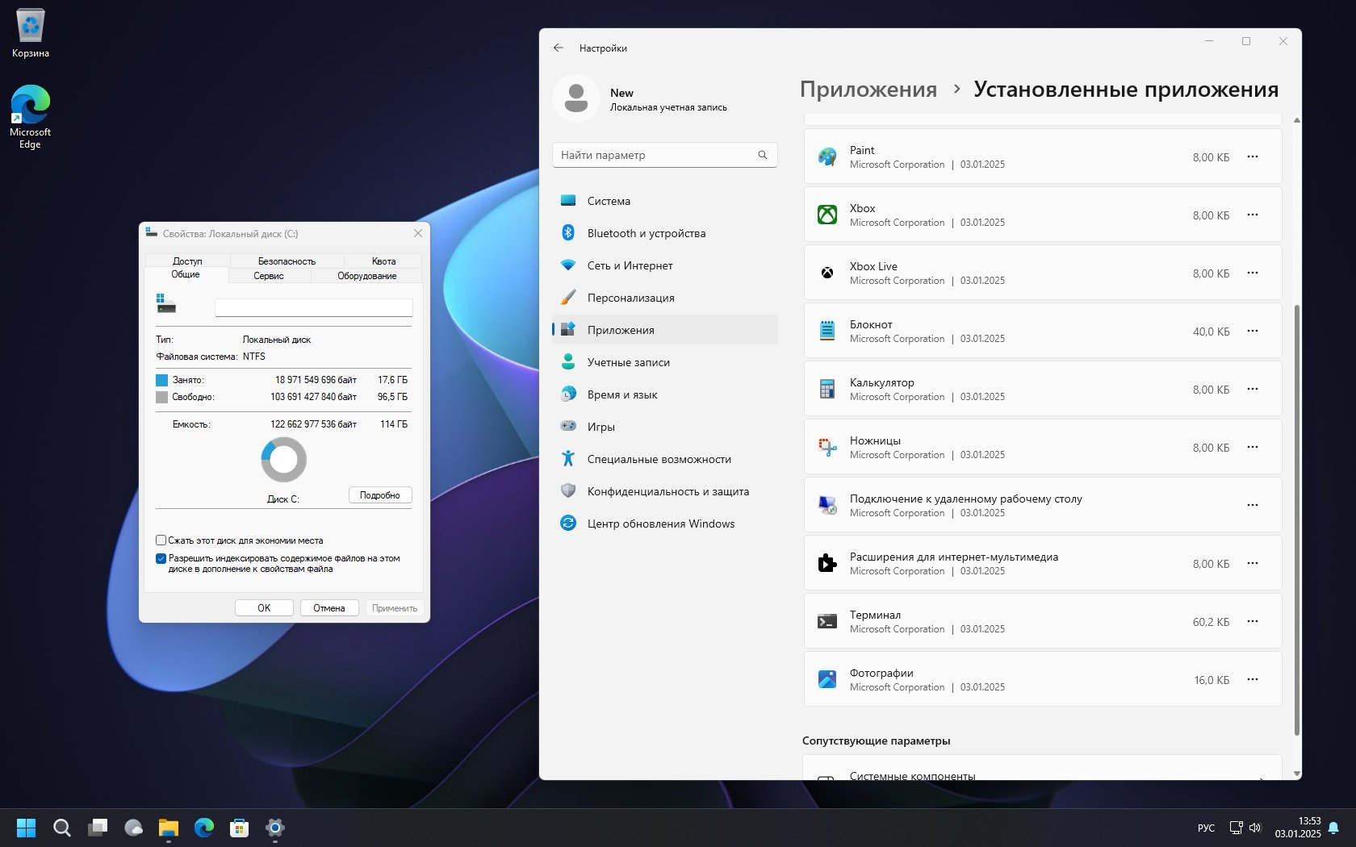Click the Калькулятор app icon
This screenshot has height=847, width=1356.
[x=827, y=390]
